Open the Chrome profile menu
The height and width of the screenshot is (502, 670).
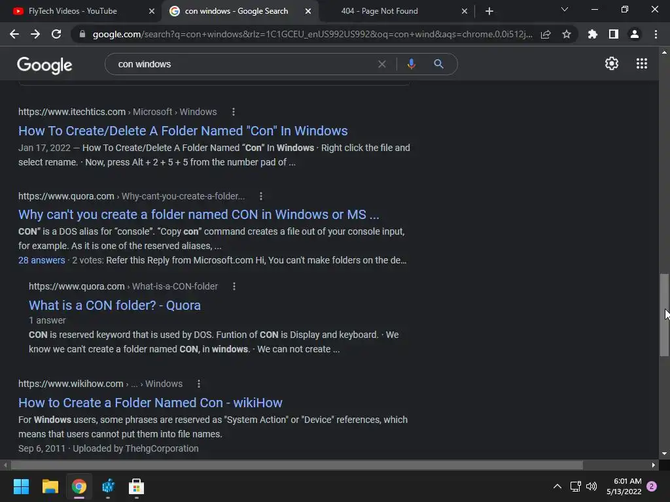635,34
